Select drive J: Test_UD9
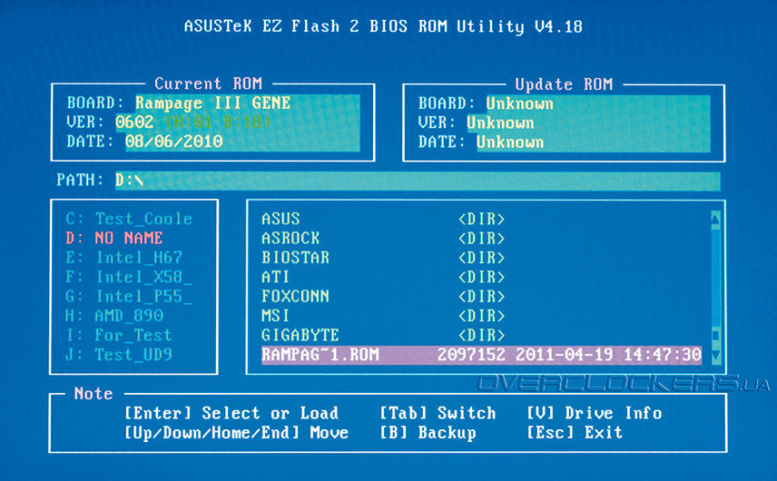 pyautogui.click(x=119, y=354)
